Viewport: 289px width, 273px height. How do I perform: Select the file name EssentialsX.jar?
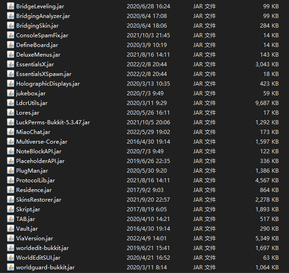pos(35,64)
